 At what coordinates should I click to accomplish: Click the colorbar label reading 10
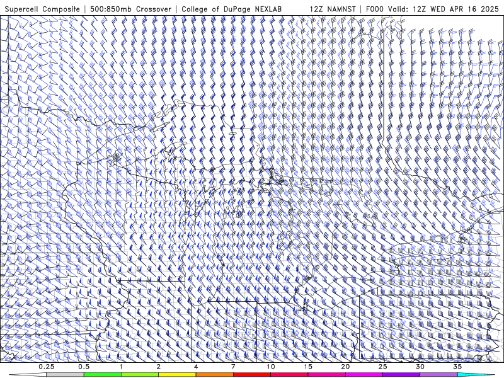(x=271, y=367)
